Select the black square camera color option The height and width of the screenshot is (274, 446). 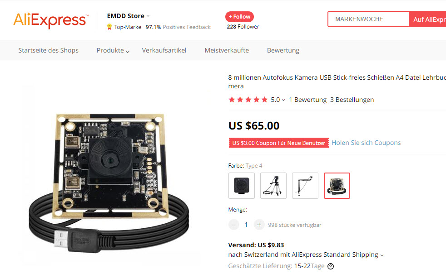click(x=242, y=186)
